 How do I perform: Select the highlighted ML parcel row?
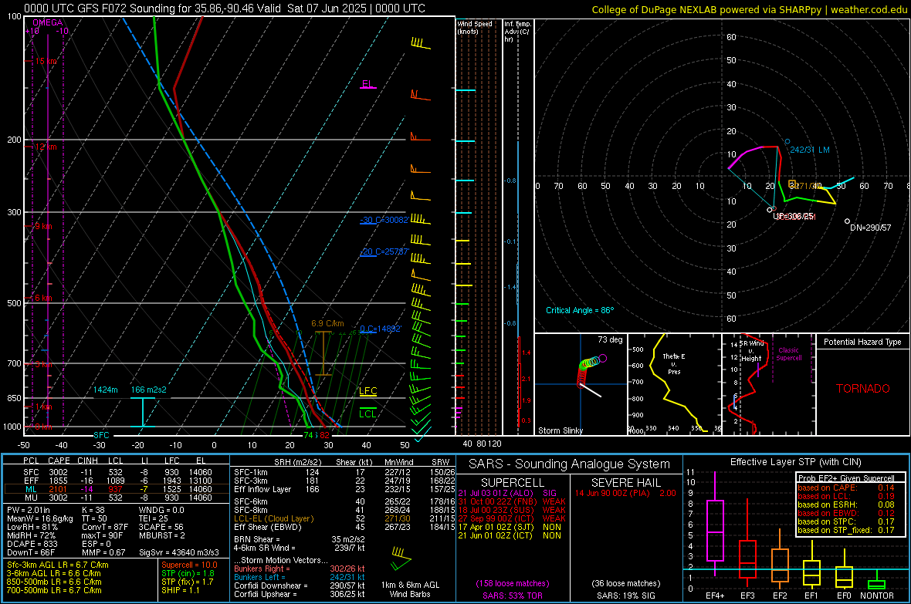click(x=117, y=489)
